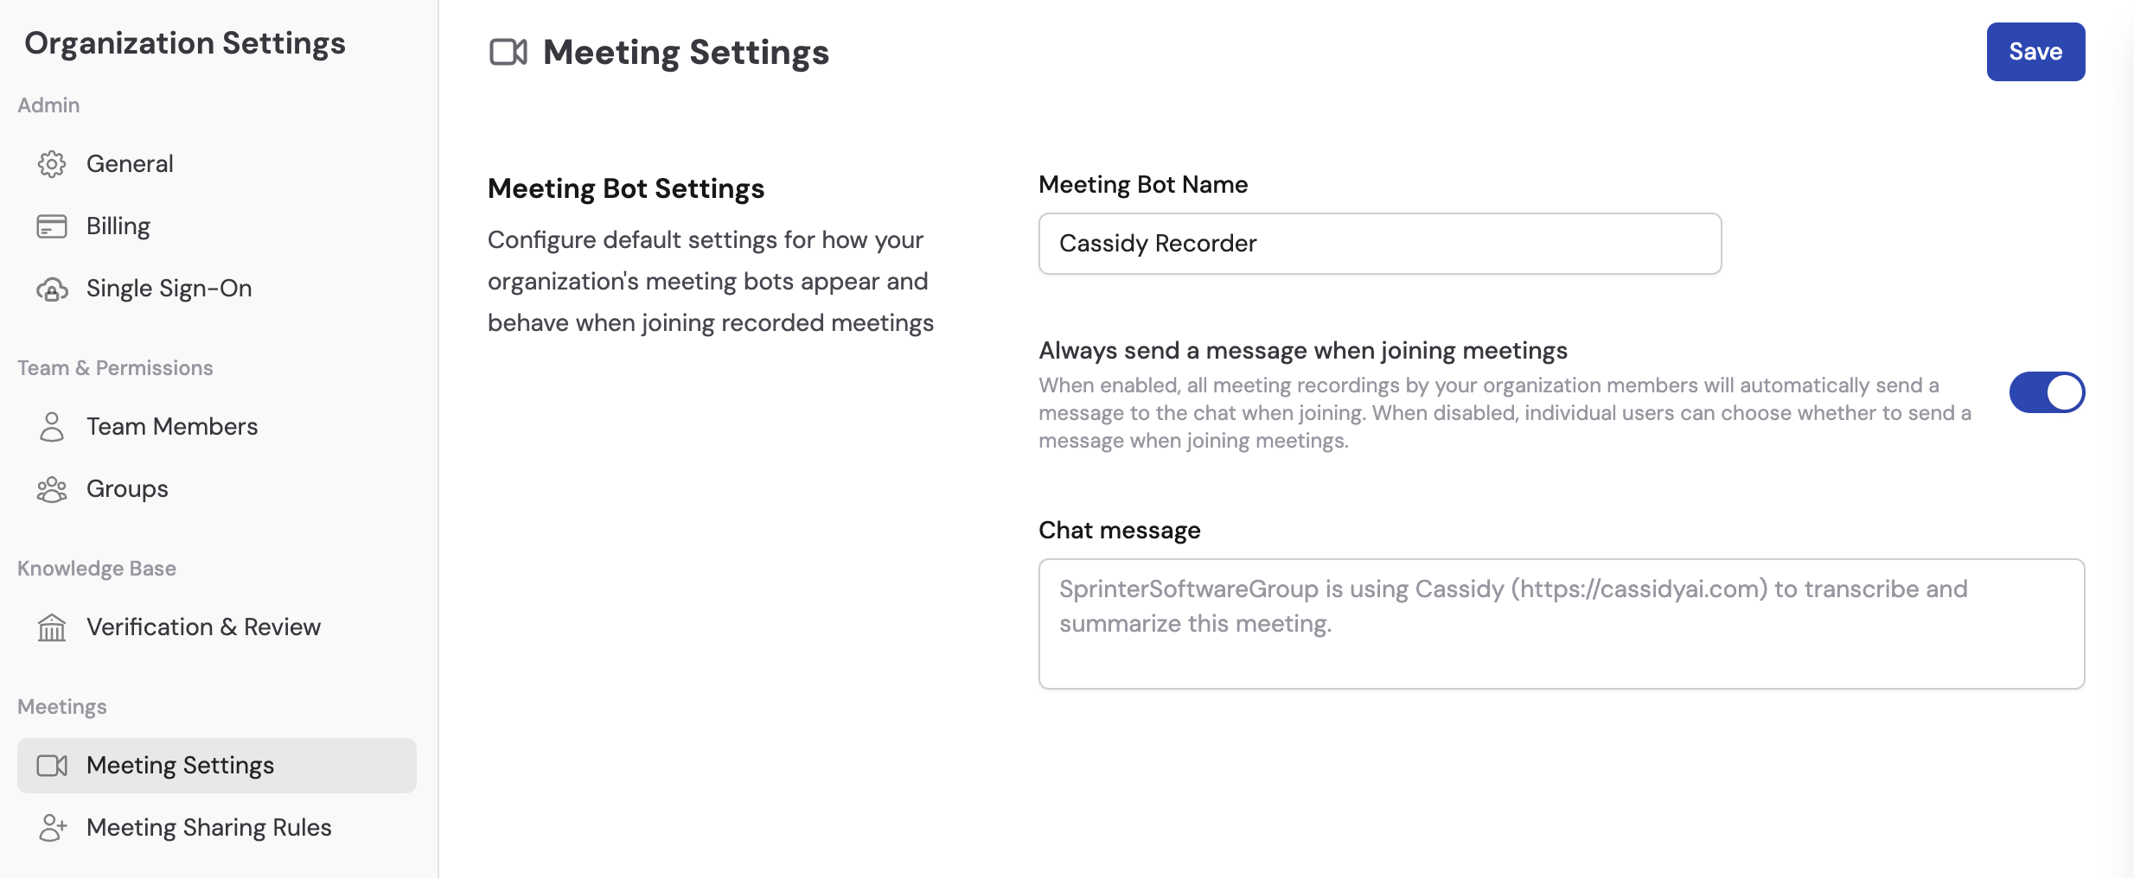Open the General settings page
The image size is (2134, 878).
pyautogui.click(x=129, y=164)
